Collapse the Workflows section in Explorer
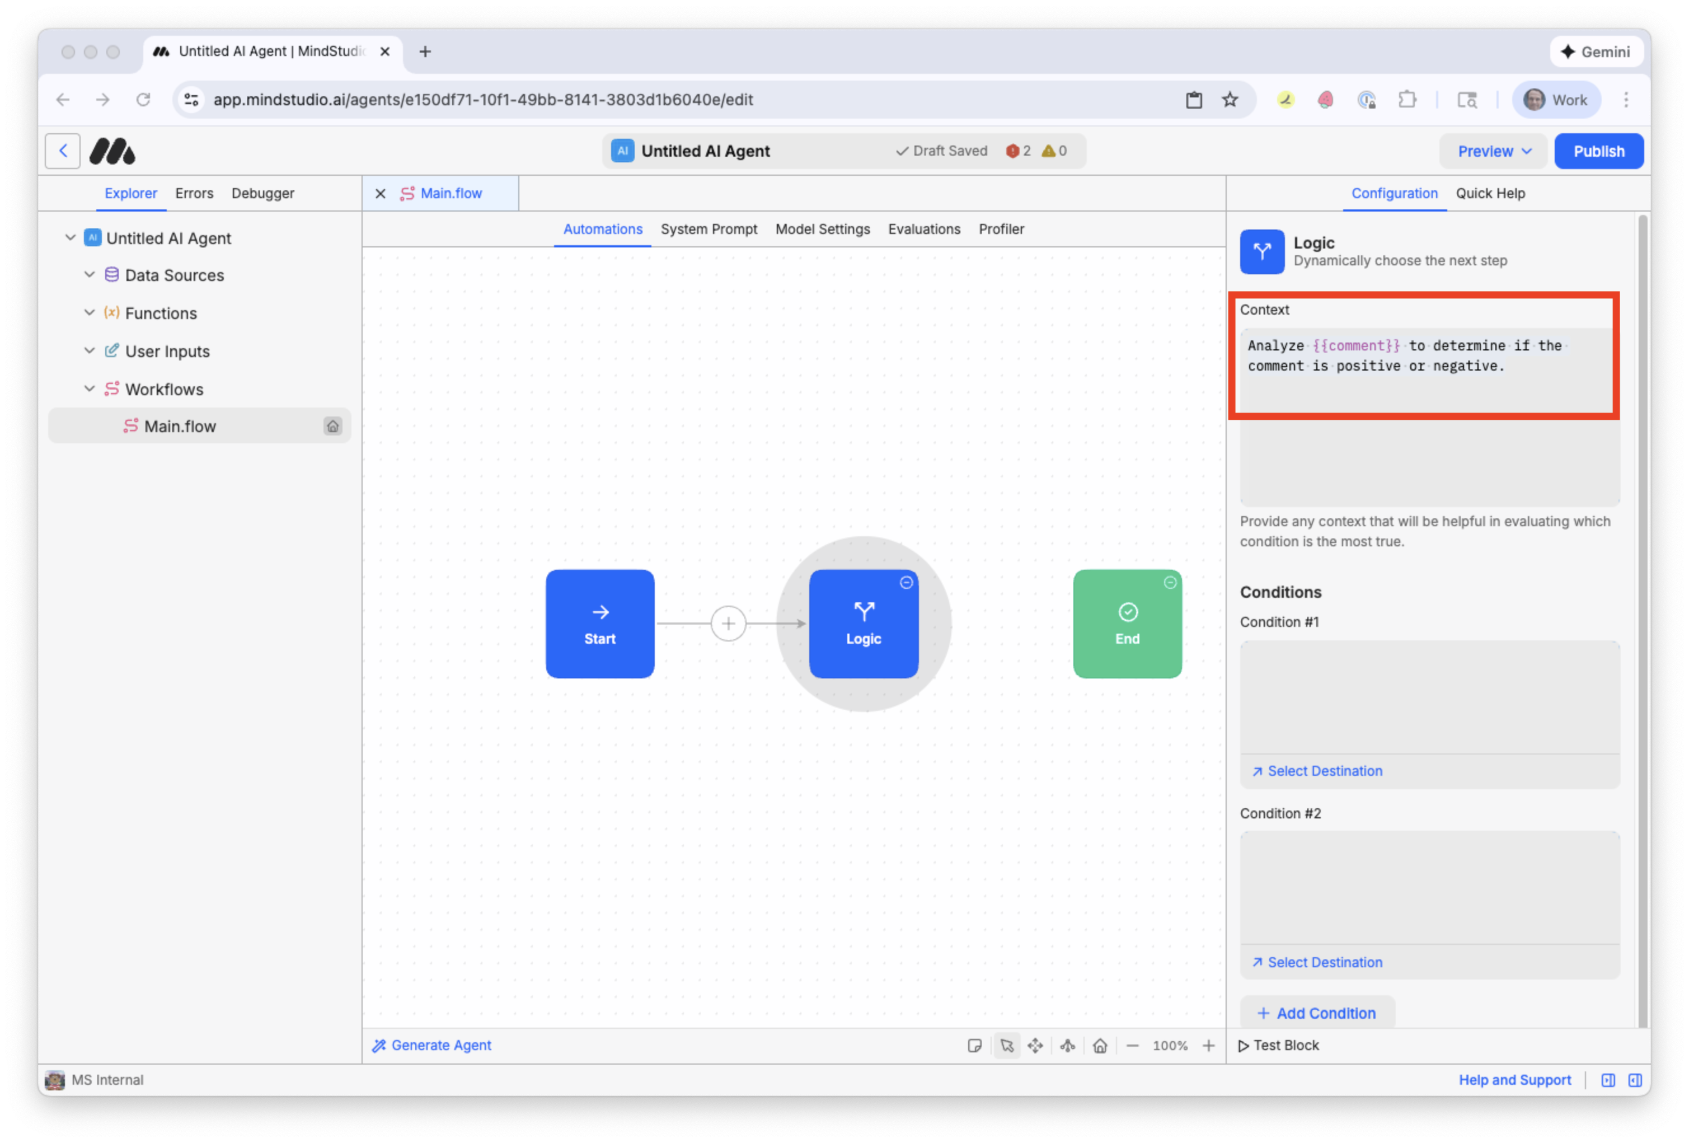 [x=90, y=389]
